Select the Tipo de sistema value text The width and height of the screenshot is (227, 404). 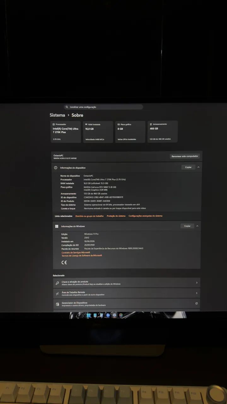click(x=112, y=205)
